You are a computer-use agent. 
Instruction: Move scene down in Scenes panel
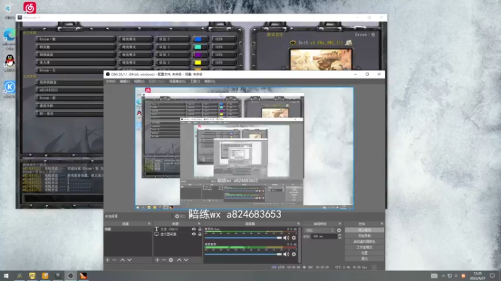[x=130, y=260]
